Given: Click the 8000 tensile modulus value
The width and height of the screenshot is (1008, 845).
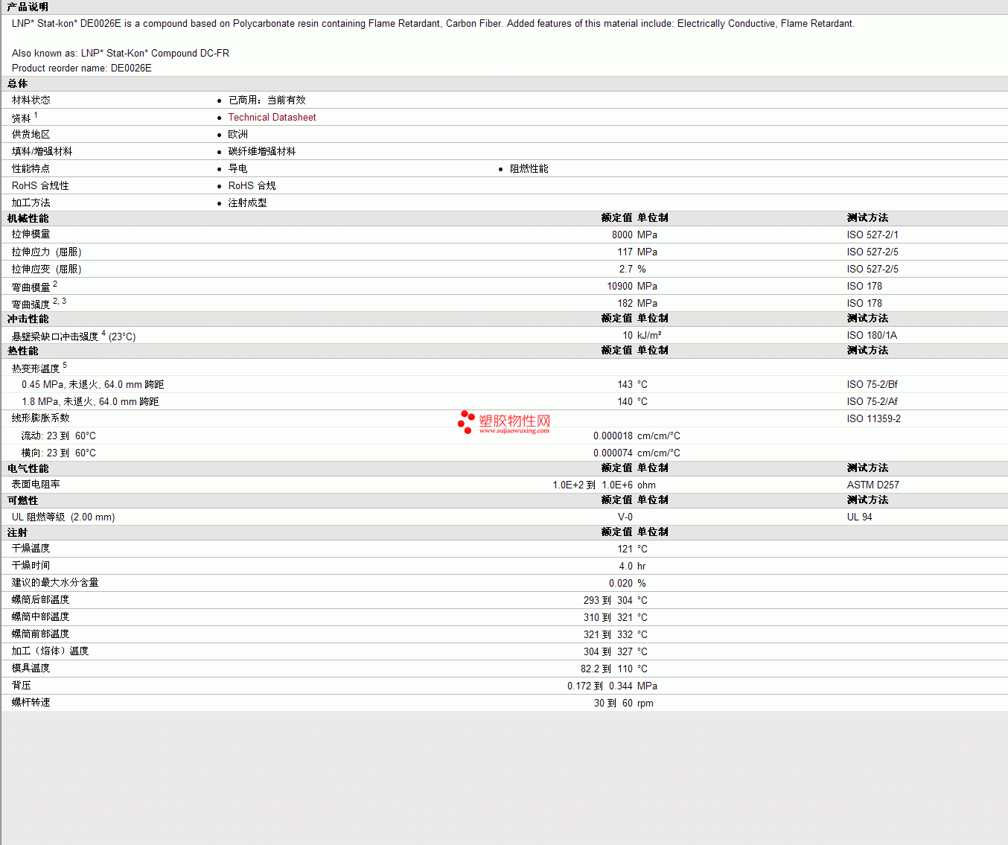Looking at the screenshot, I should 622,235.
